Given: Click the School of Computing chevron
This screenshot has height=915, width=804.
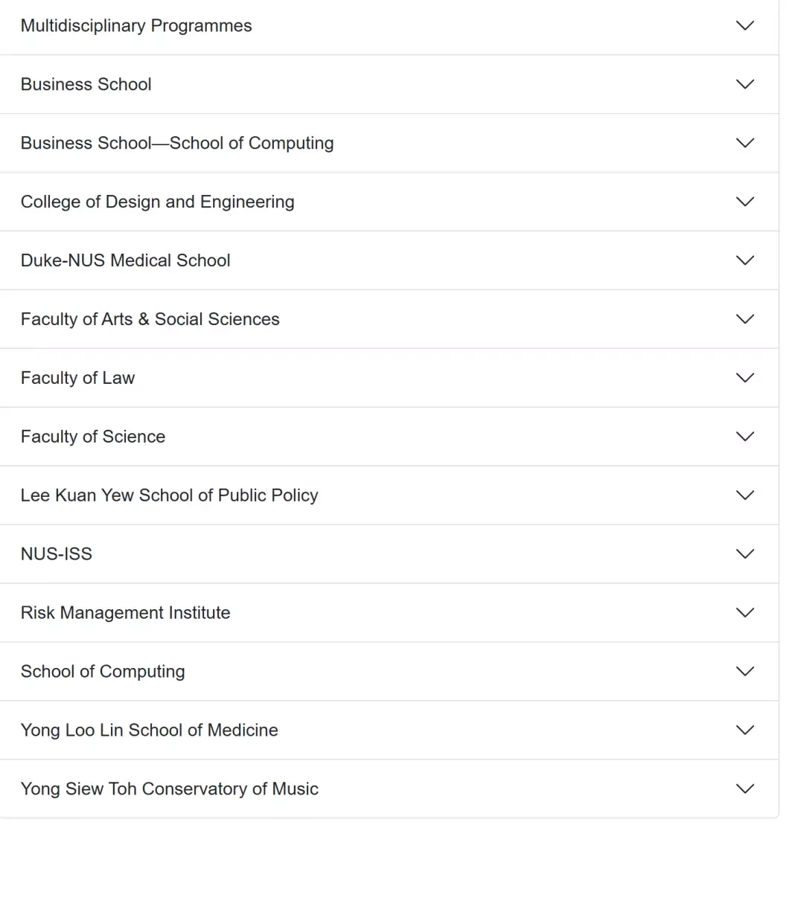Looking at the screenshot, I should 745,672.
